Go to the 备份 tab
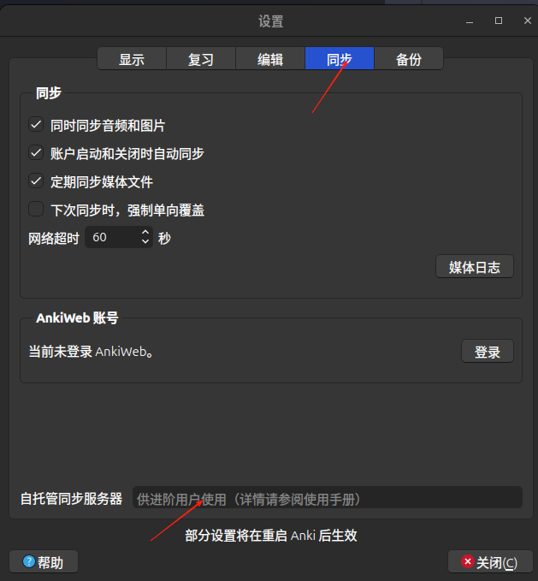The width and height of the screenshot is (538, 581). pos(409,58)
